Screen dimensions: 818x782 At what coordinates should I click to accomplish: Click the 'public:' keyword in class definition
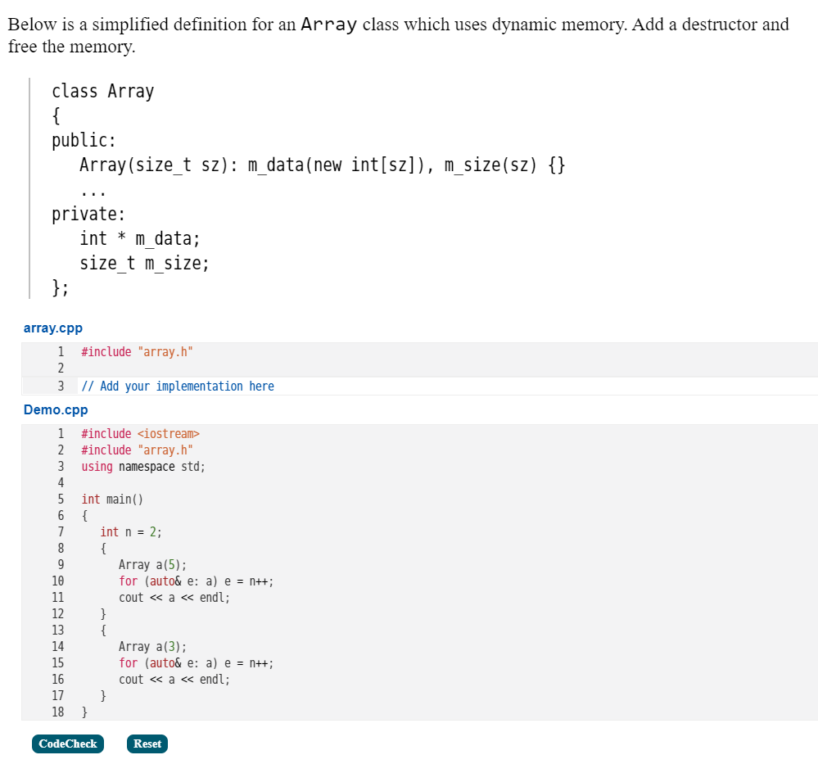click(x=84, y=140)
